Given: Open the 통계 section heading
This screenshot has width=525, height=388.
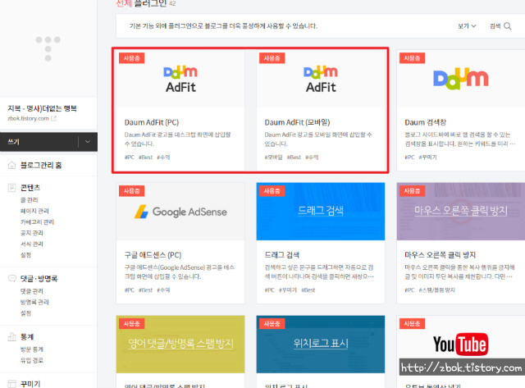Looking at the screenshot, I should click(27, 337).
